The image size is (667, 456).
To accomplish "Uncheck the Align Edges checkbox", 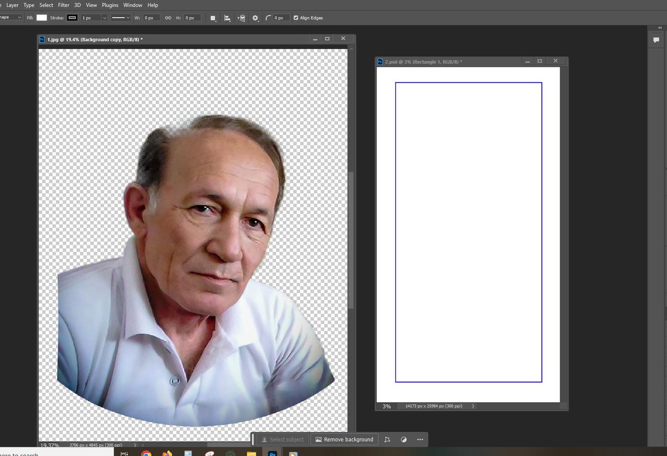I will pyautogui.click(x=296, y=18).
